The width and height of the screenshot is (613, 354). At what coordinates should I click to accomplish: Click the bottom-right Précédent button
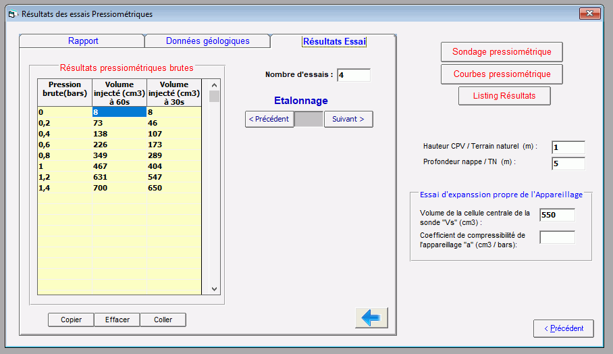[x=563, y=328]
